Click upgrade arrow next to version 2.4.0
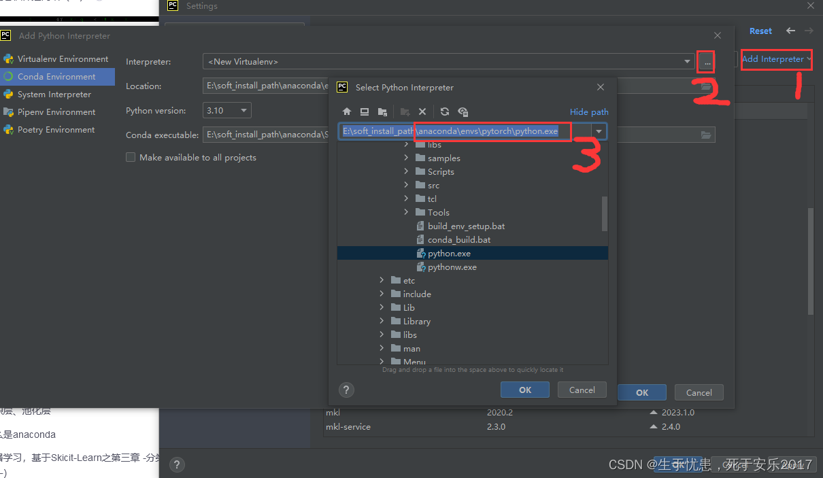Viewport: 823px width, 478px height. 654,427
